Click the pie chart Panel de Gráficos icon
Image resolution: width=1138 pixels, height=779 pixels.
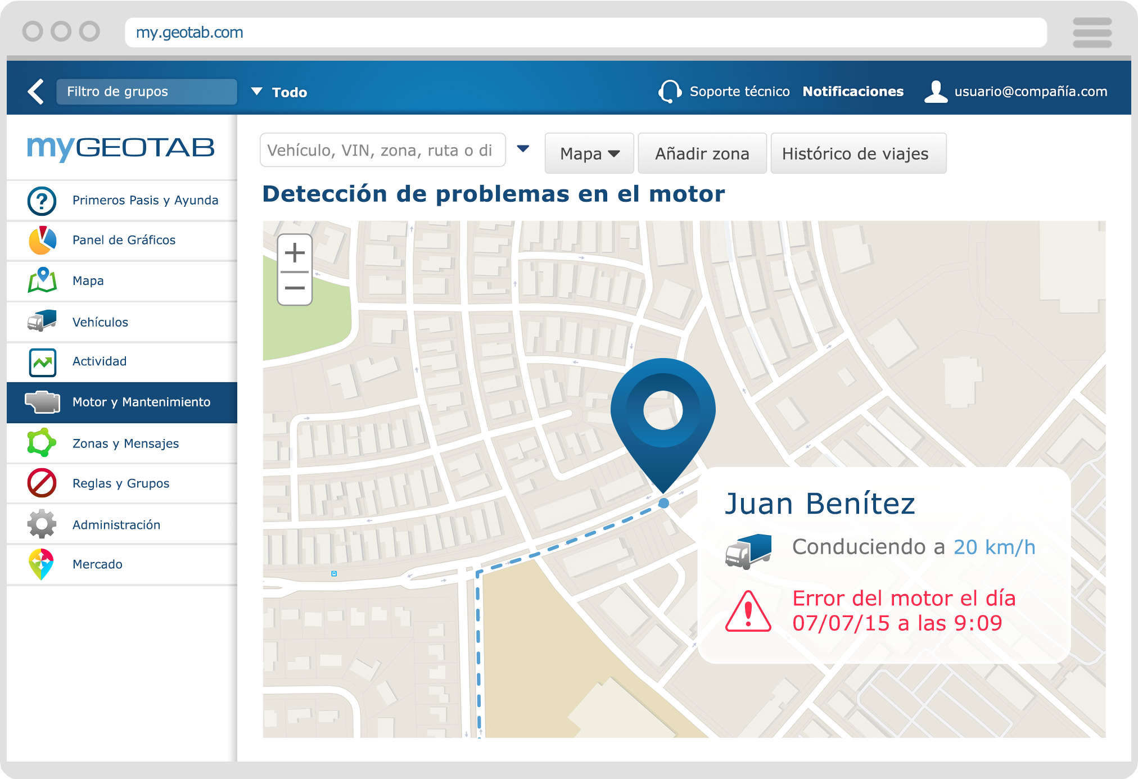pos(42,241)
